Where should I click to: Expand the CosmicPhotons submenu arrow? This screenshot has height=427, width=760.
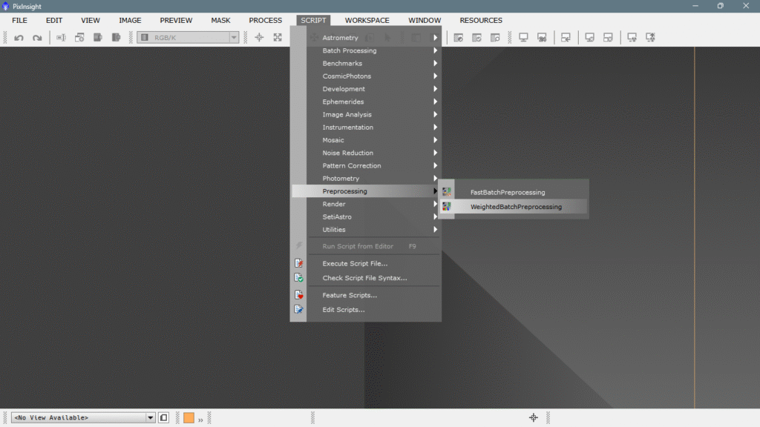point(435,76)
